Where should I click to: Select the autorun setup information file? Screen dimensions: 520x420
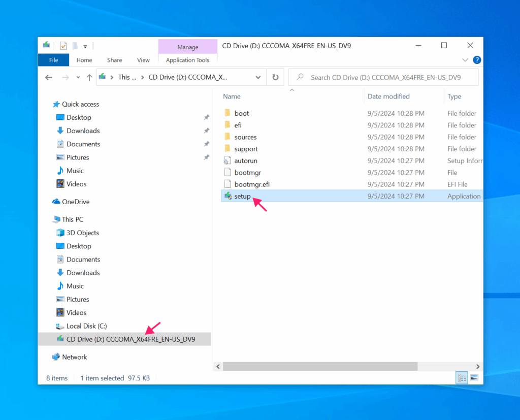click(x=246, y=161)
